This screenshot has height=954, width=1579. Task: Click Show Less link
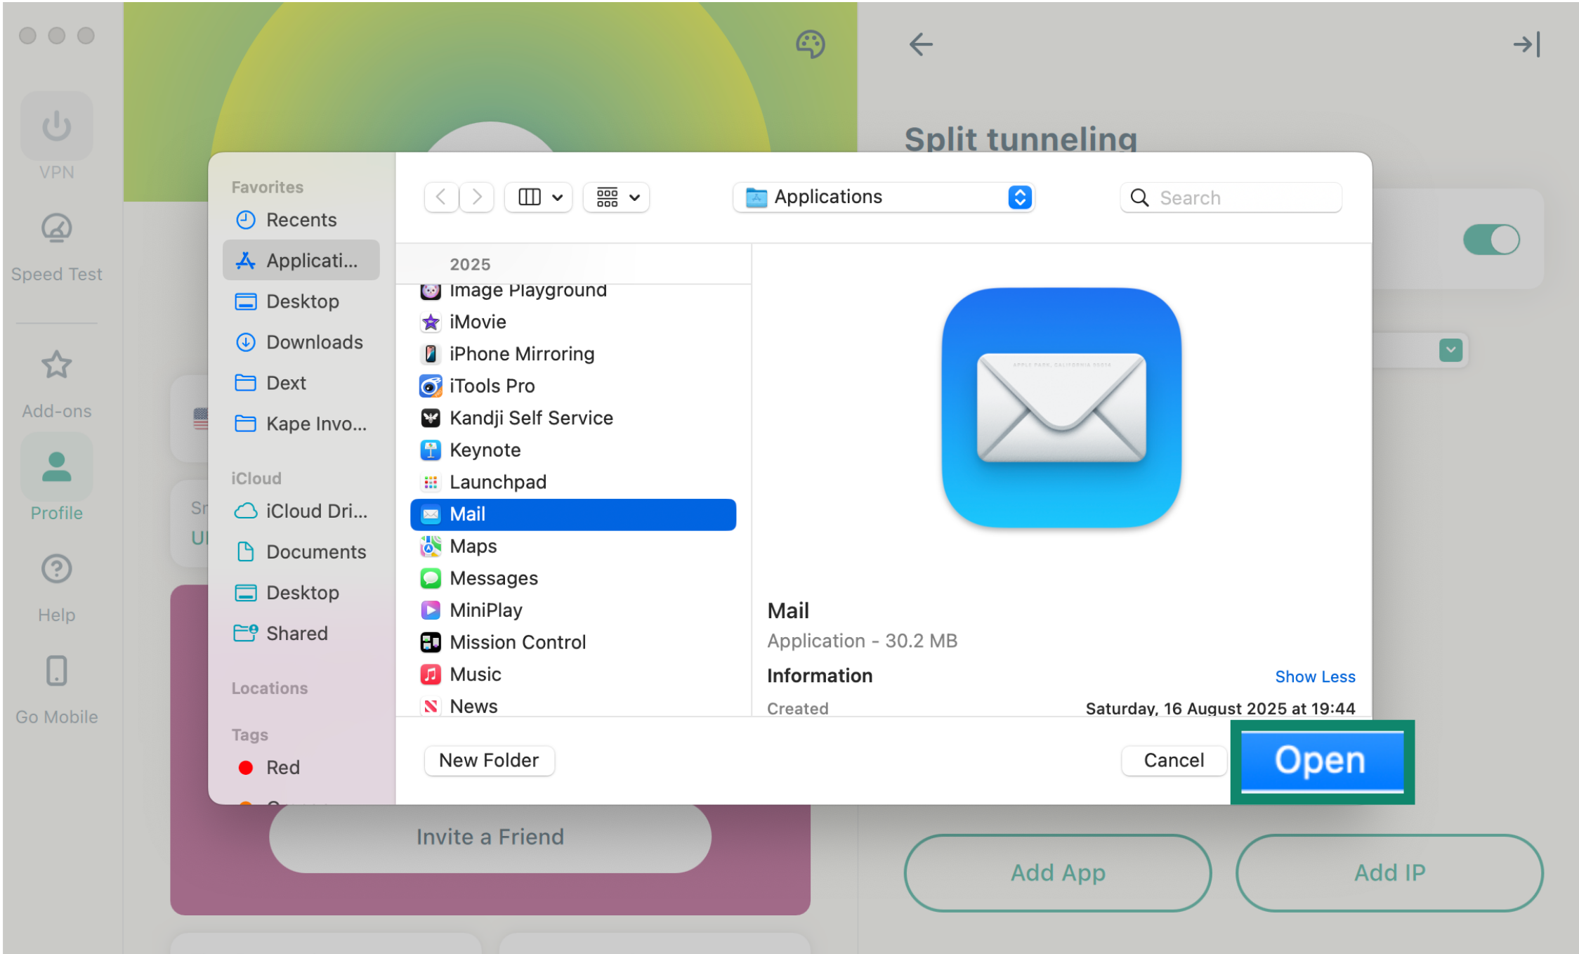(x=1314, y=677)
